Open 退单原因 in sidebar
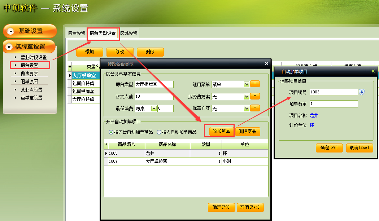 click(x=29, y=81)
